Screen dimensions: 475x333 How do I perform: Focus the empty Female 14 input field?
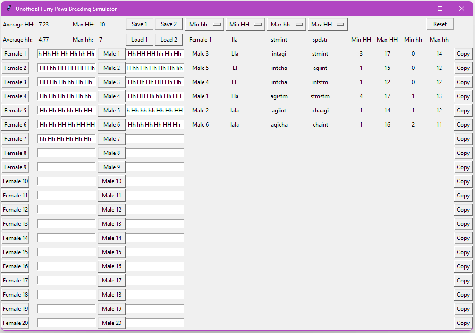click(67, 238)
